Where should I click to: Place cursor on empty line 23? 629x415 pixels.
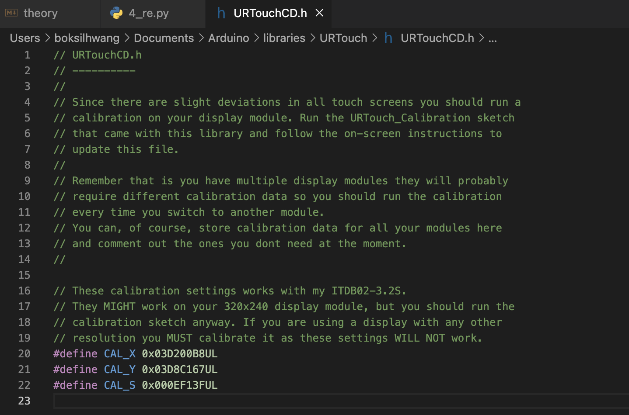(262, 401)
